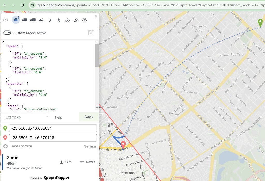Choose the mountain bike profile
265x181 pixels.
click(76, 20)
